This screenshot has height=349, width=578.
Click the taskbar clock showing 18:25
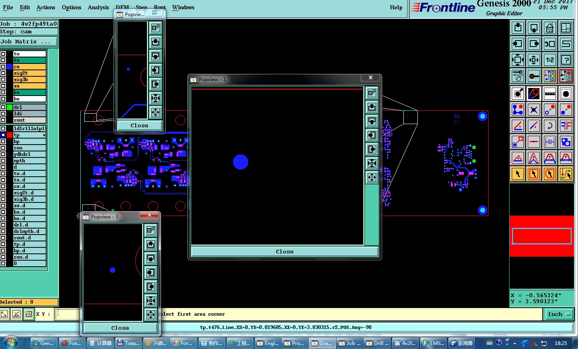click(561, 343)
